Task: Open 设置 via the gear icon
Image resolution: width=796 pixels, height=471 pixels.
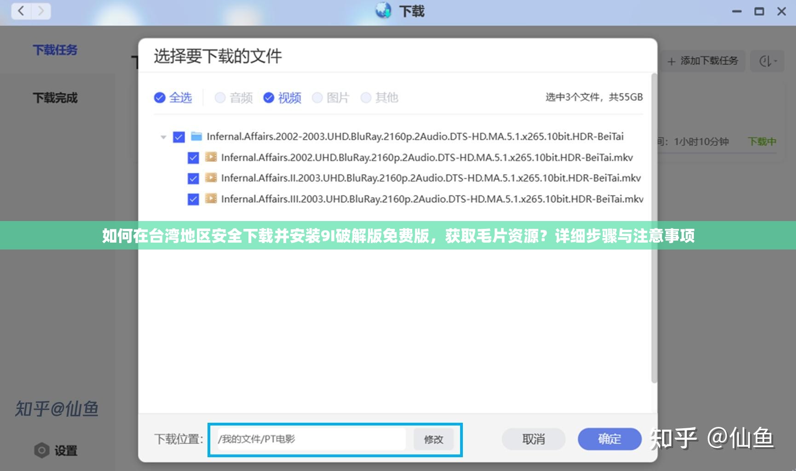Action: [42, 451]
